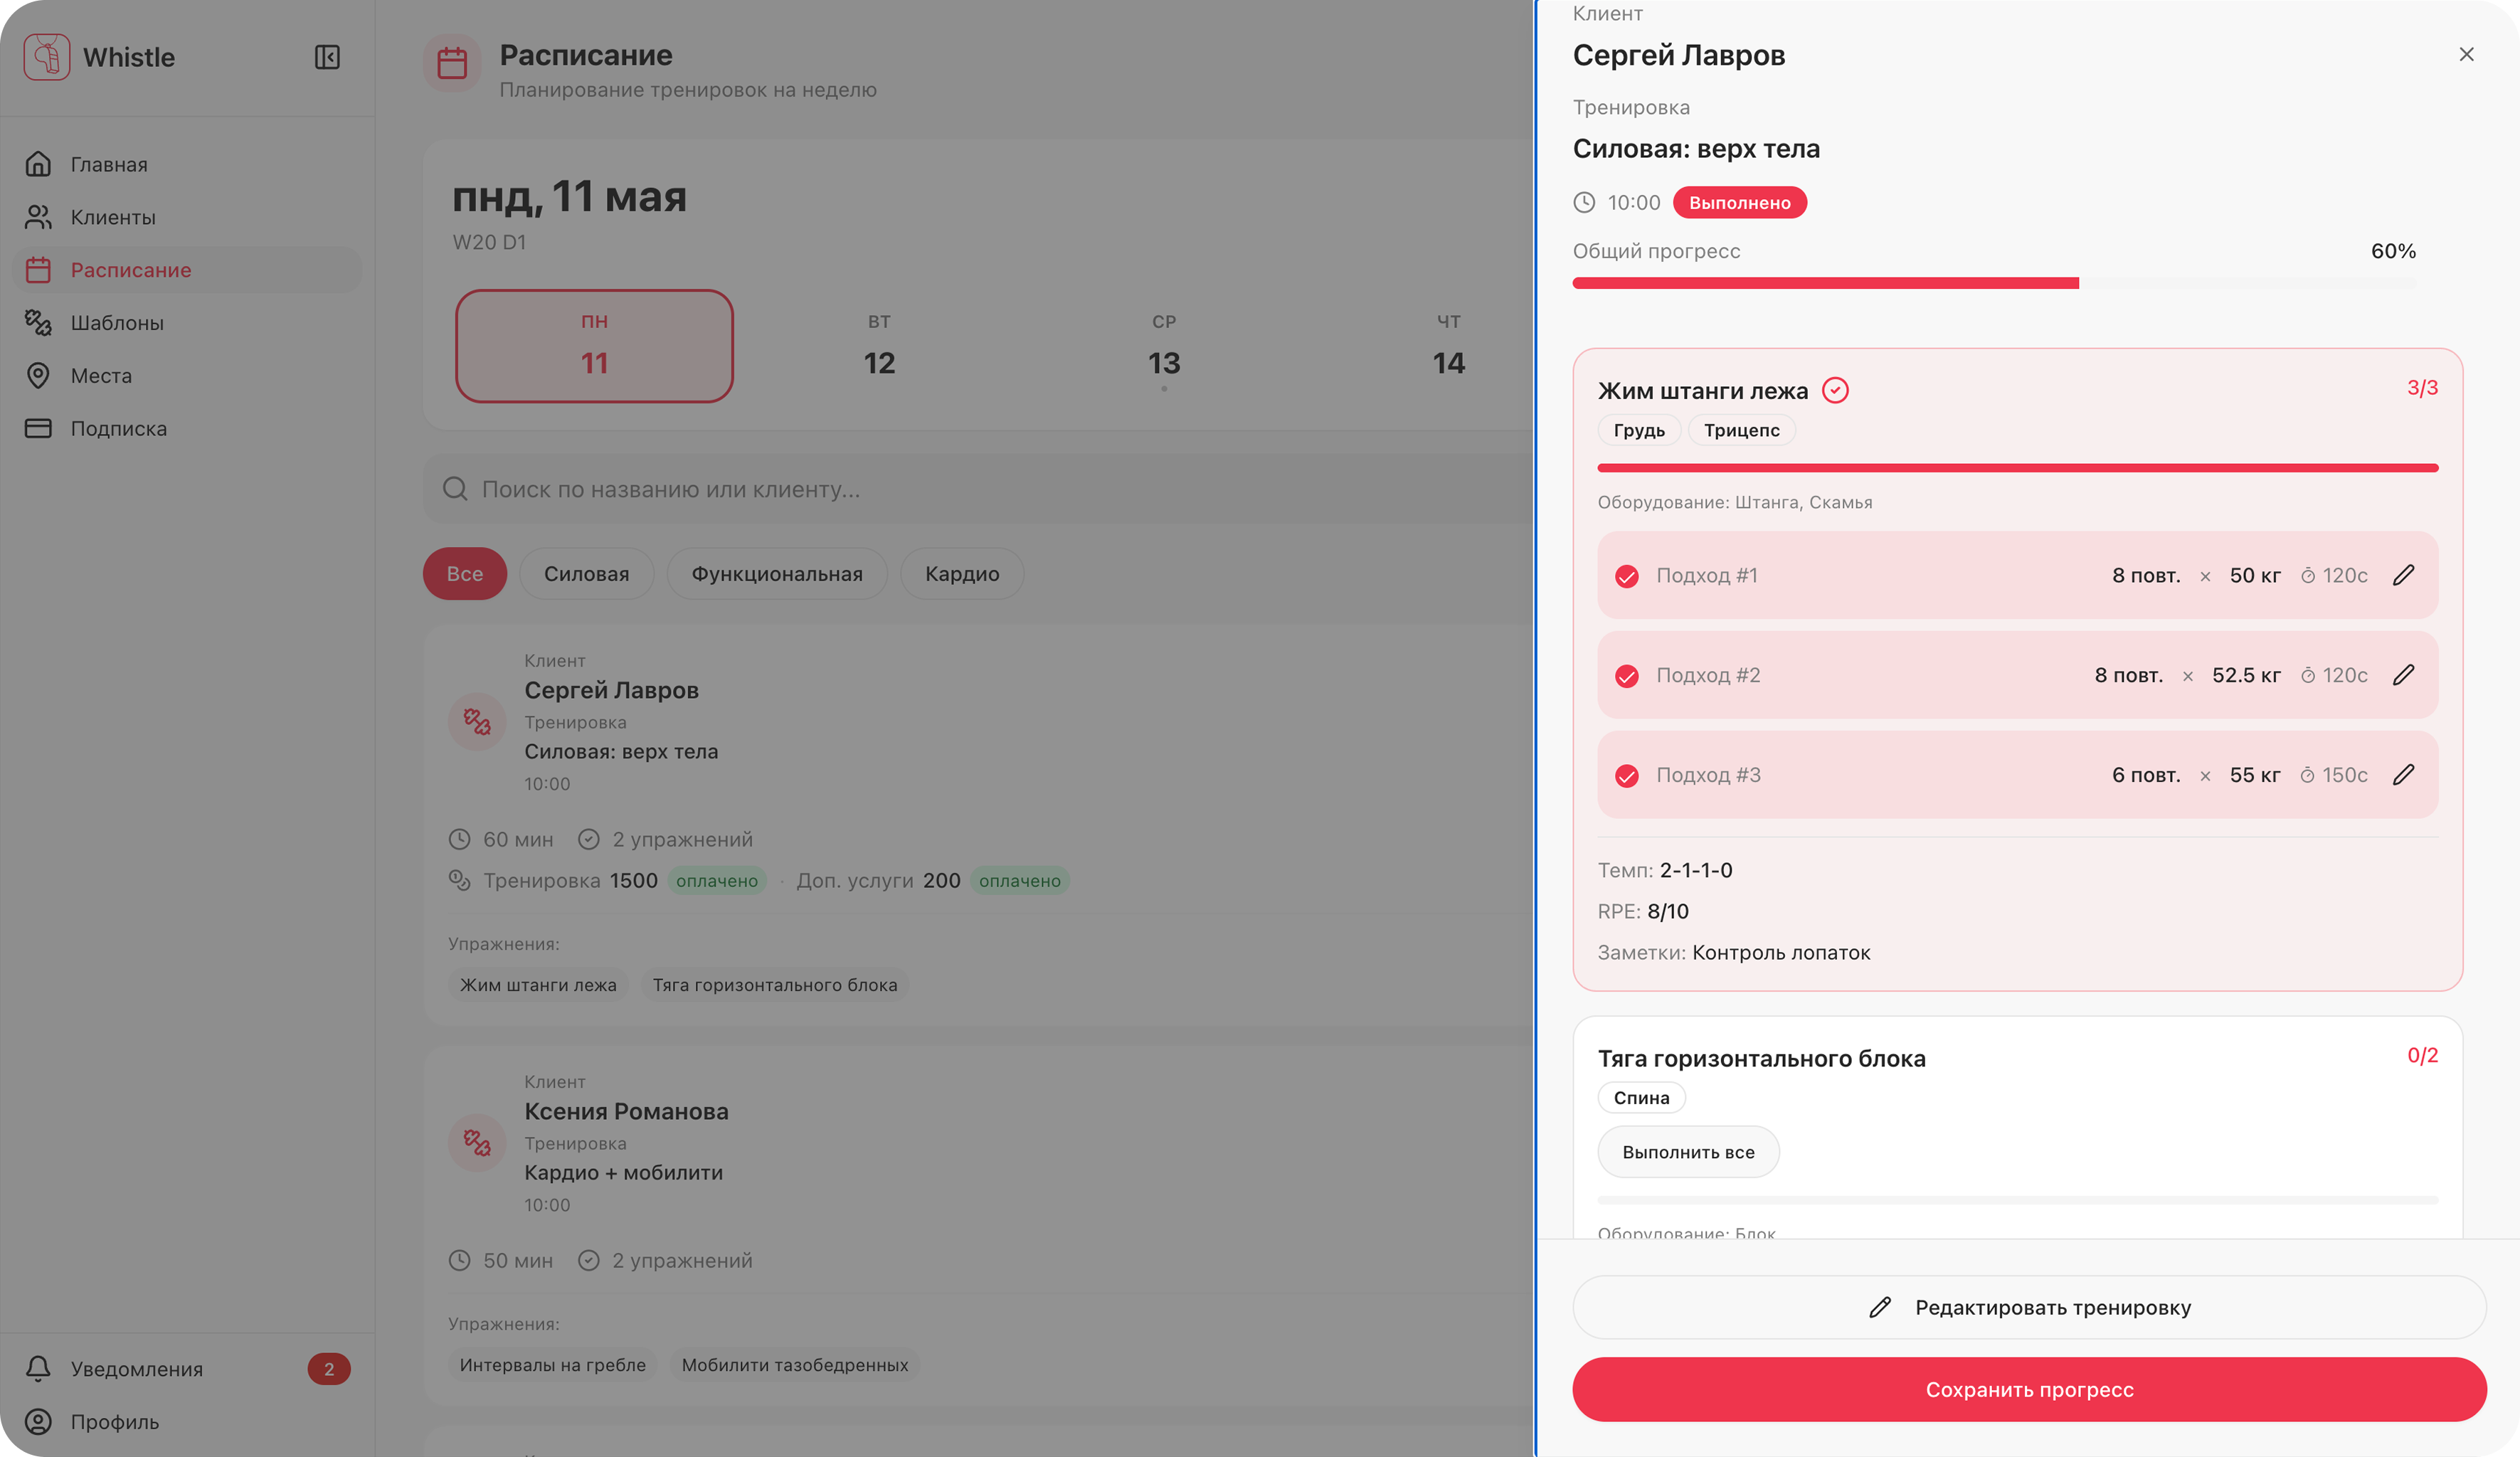
Task: Open Уведомления from the sidebar
Action: coord(187,1369)
